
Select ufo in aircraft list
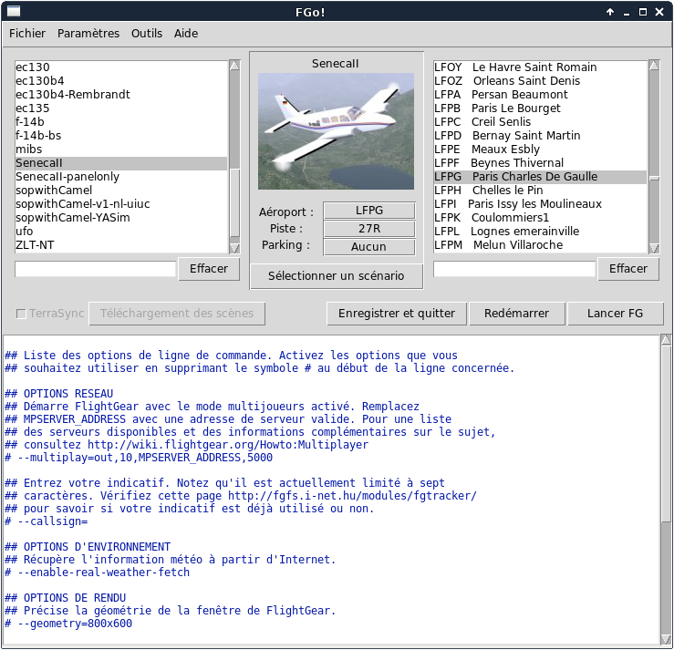pos(121,232)
